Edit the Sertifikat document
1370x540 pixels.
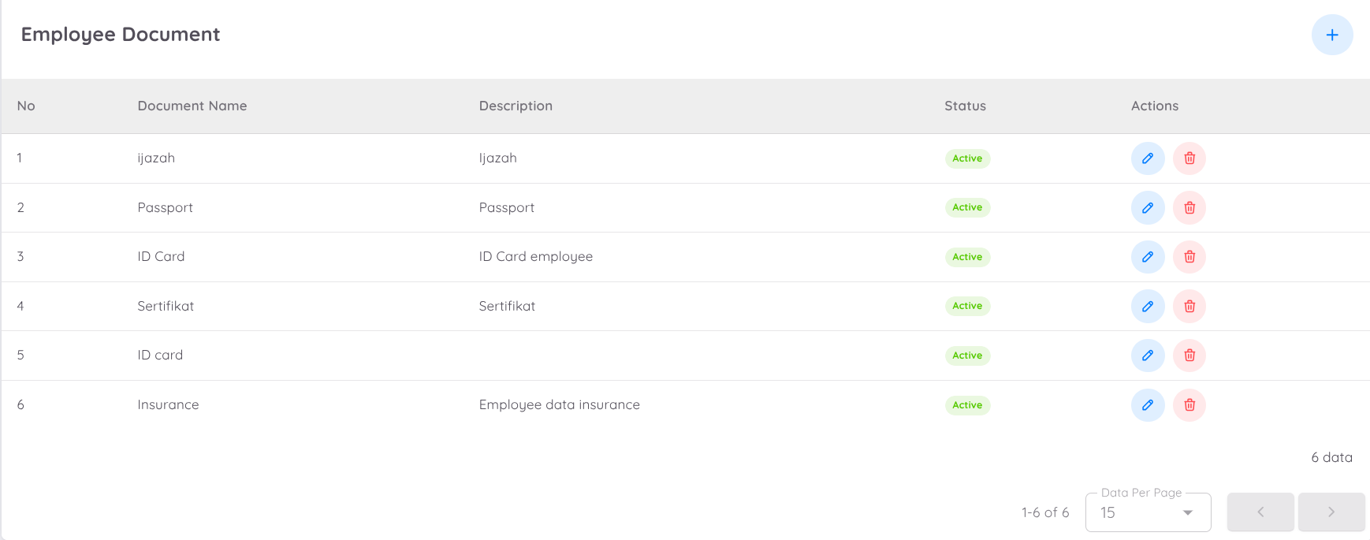(1147, 306)
